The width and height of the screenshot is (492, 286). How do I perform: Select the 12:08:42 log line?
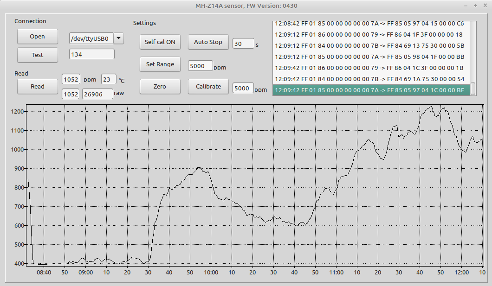click(369, 24)
